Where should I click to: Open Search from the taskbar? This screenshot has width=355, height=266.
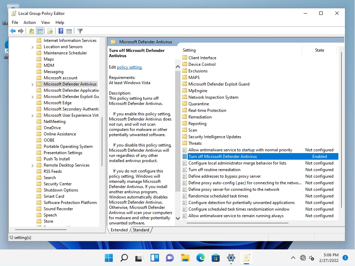(x=124, y=258)
